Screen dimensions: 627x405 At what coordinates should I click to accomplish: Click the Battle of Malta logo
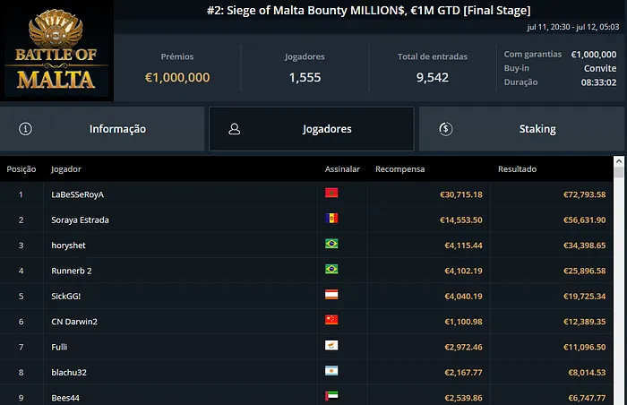pyautogui.click(x=56, y=50)
